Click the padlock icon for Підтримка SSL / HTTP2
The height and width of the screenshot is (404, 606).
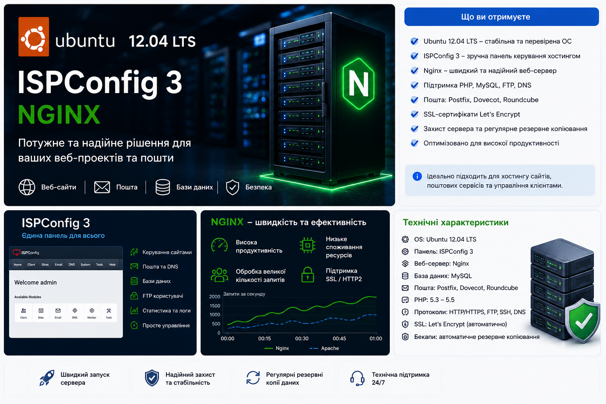308,275
